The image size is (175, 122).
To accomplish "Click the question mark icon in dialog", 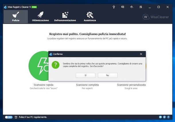I will pyautogui.click(x=55, y=65).
